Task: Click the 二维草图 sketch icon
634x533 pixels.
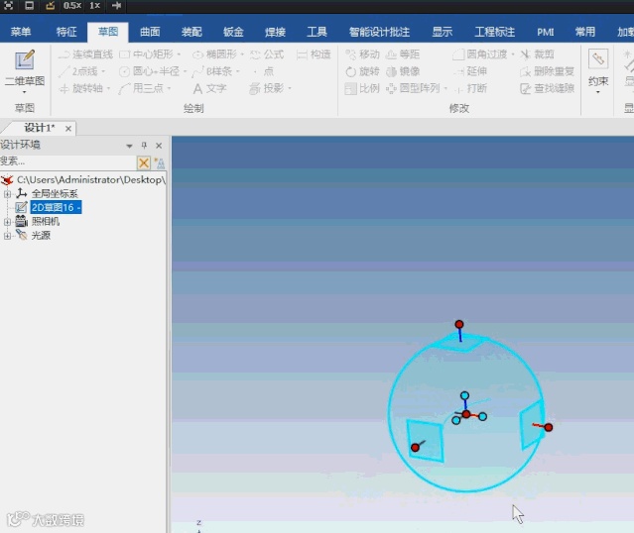Action: point(24,60)
